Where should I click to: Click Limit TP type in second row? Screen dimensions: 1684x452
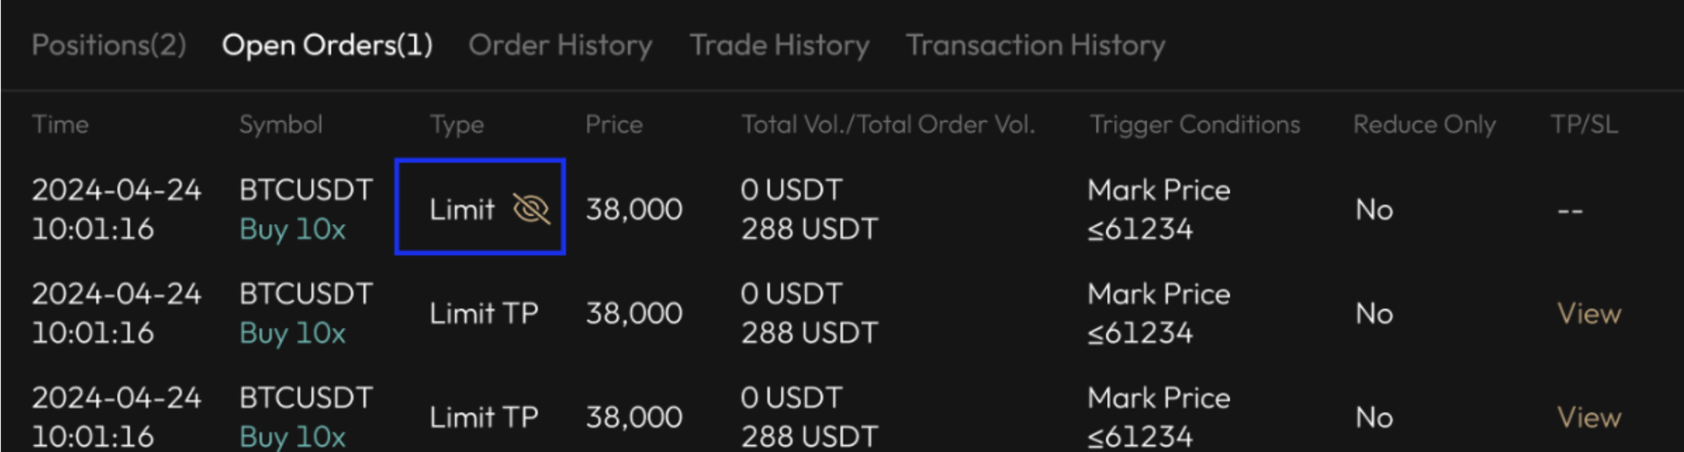484,314
